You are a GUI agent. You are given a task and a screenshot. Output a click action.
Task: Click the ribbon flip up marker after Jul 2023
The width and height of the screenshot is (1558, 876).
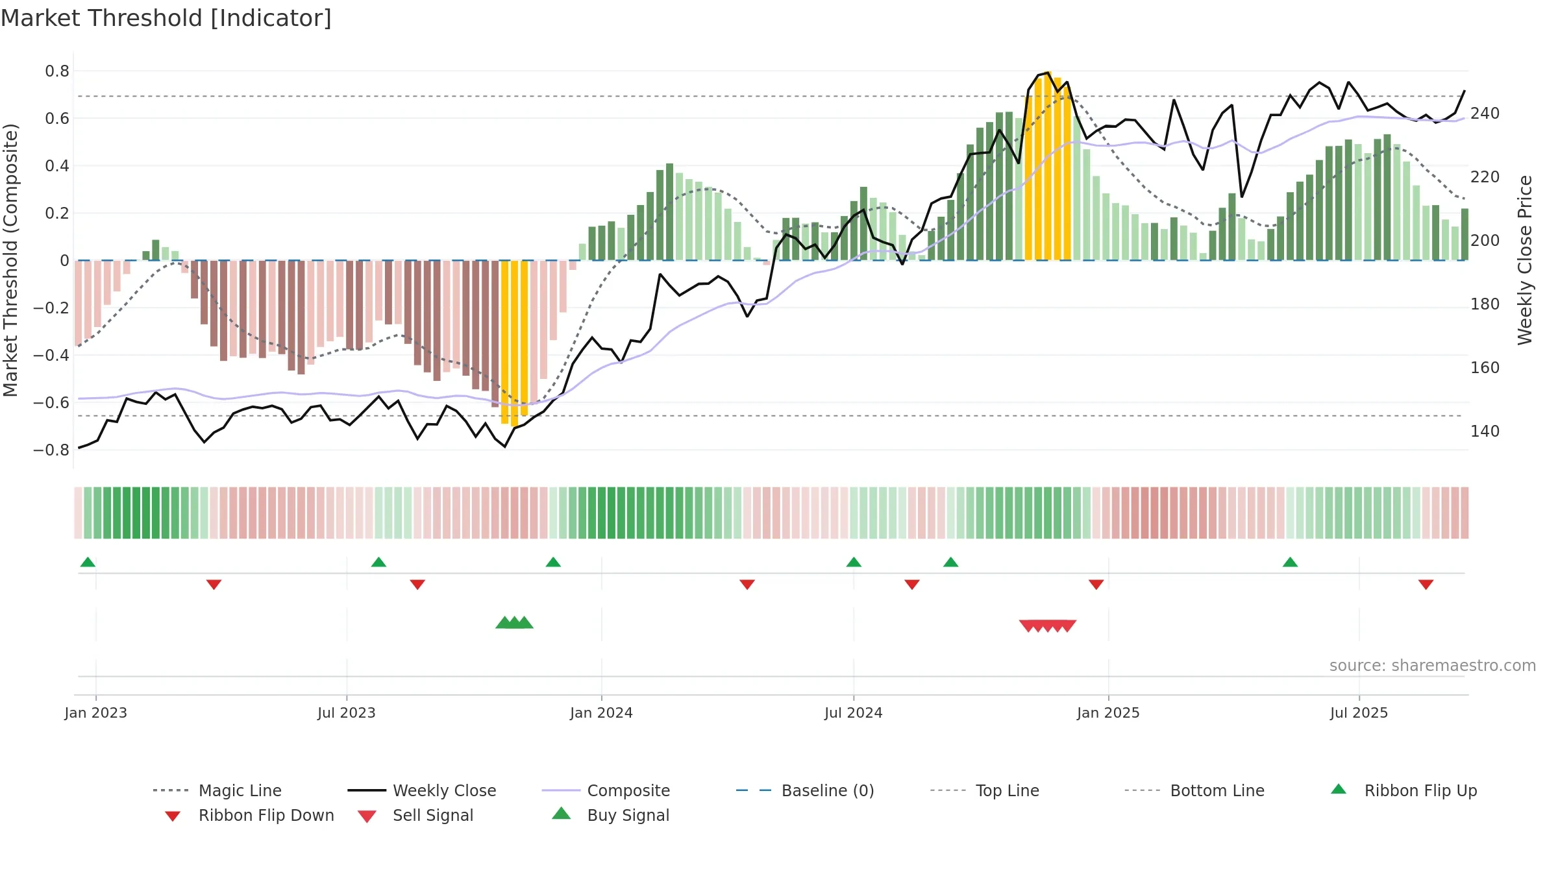pyautogui.click(x=378, y=562)
